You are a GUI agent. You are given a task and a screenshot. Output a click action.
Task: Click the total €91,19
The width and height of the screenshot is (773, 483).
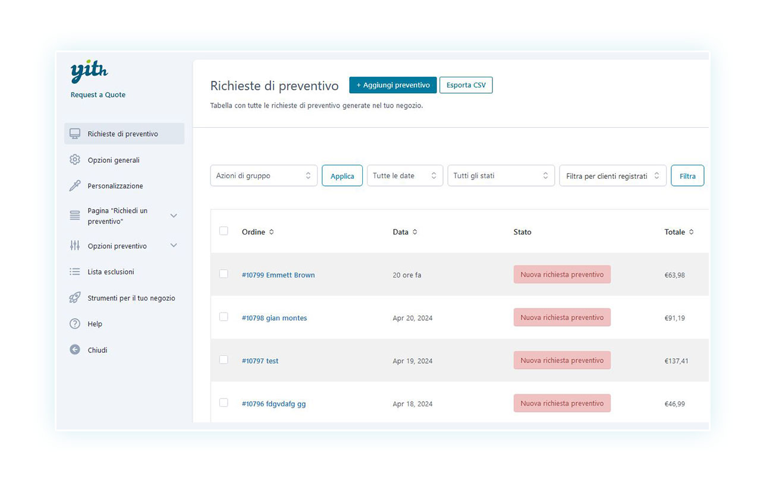pos(674,318)
